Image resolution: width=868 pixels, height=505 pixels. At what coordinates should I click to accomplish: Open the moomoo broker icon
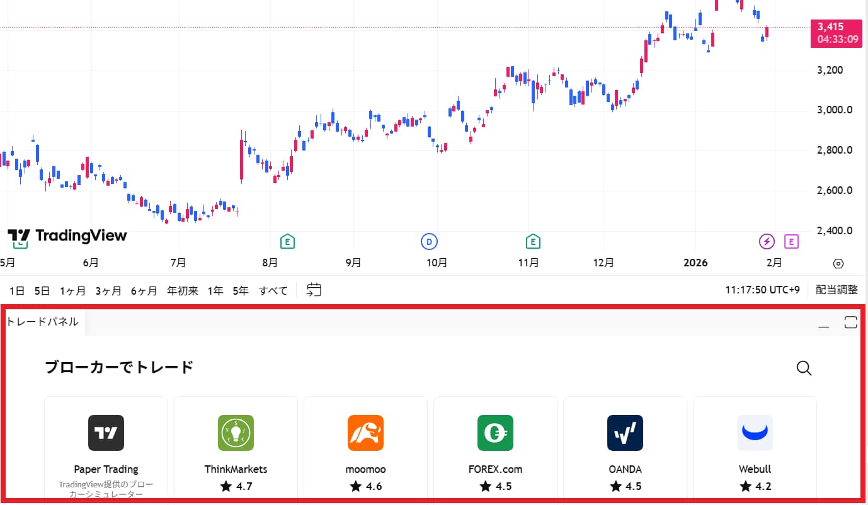(x=365, y=433)
